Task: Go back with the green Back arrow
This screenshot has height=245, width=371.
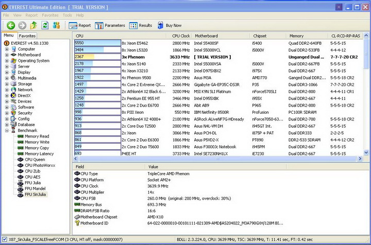Action: [11, 25]
